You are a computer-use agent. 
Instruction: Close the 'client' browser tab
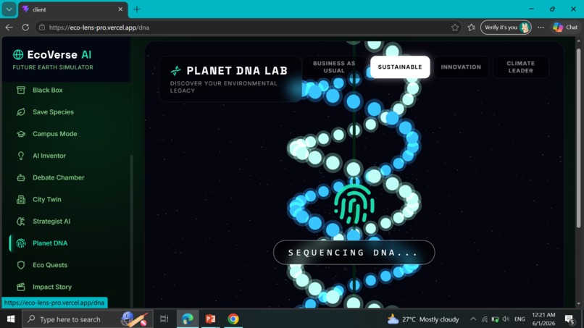tap(120, 9)
